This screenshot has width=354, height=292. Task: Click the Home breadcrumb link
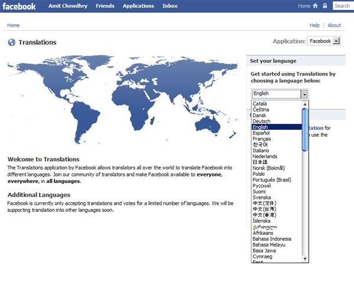click(x=14, y=25)
